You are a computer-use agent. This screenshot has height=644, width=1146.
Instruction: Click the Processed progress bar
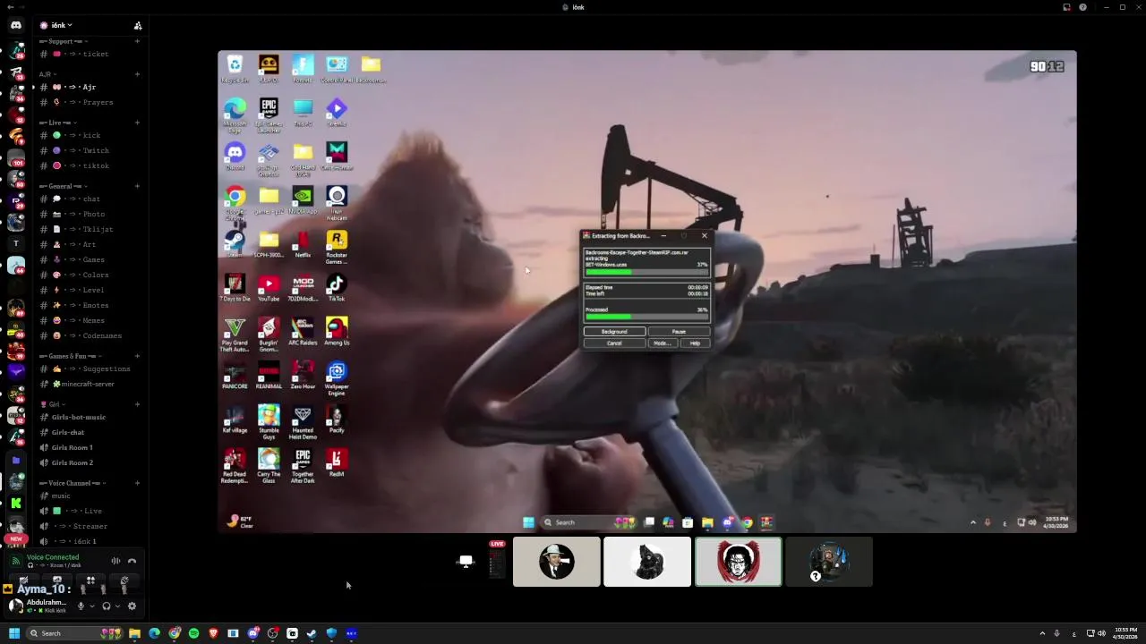point(647,317)
